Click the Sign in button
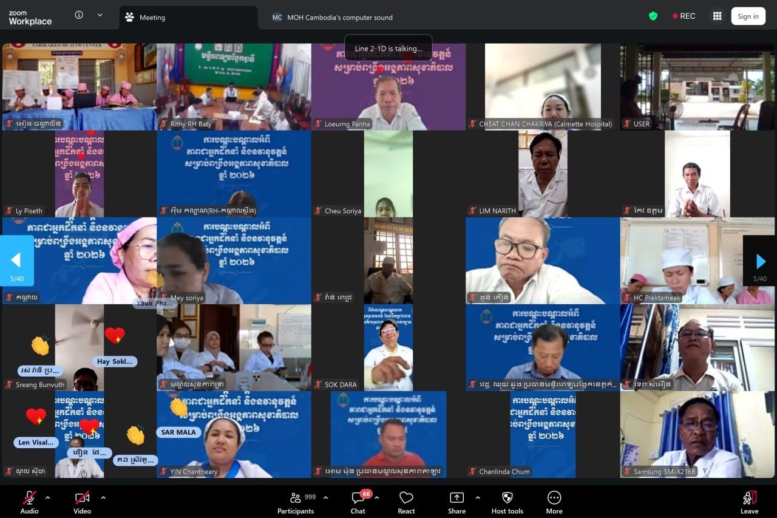This screenshot has width=777, height=518. click(748, 16)
